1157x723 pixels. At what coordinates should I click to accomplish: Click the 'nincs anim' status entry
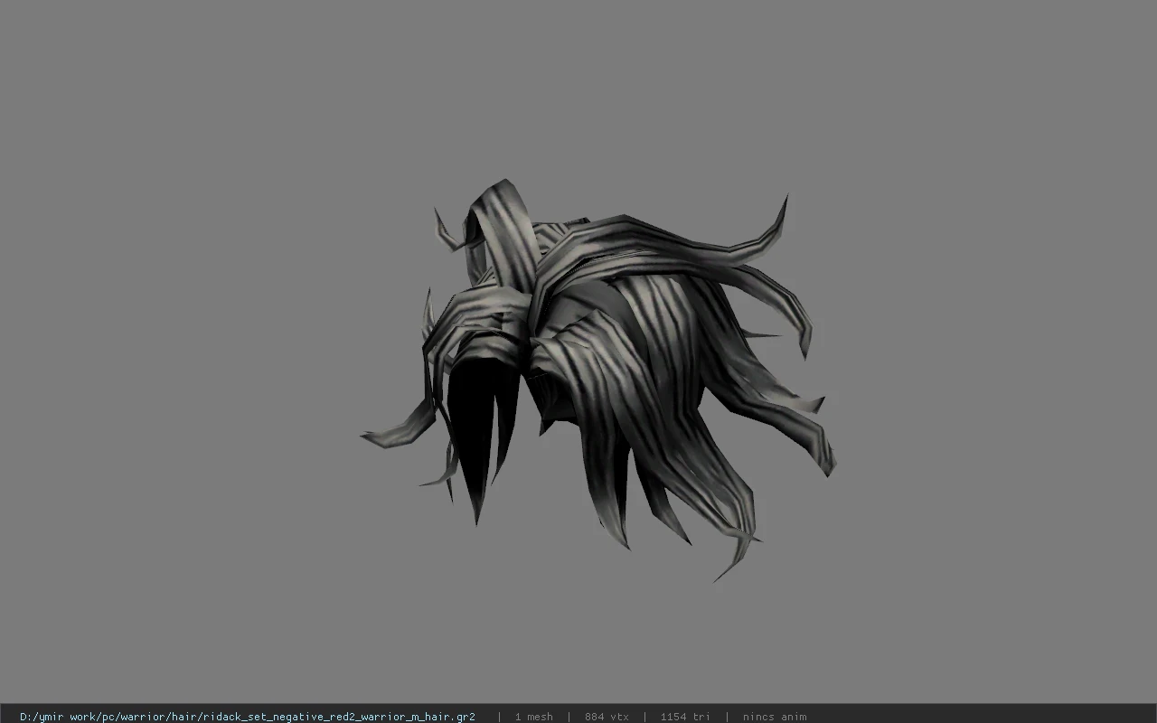775,717
